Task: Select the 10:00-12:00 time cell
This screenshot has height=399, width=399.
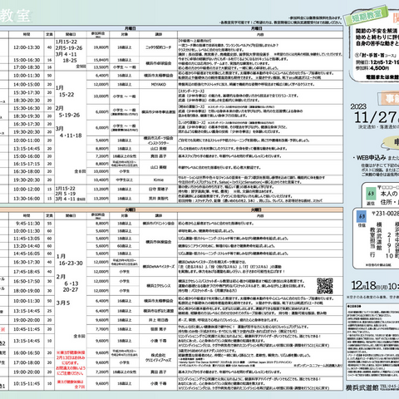Action: [27, 190]
